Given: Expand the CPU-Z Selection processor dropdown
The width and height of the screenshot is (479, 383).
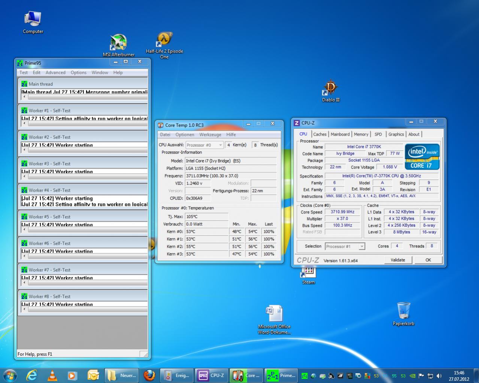Looking at the screenshot, I should coord(345,246).
